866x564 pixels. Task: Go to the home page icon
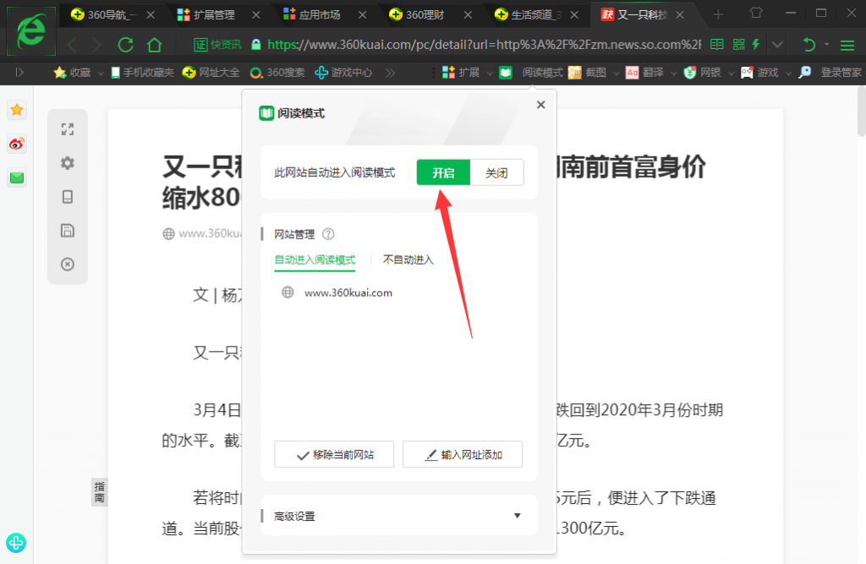(x=155, y=45)
